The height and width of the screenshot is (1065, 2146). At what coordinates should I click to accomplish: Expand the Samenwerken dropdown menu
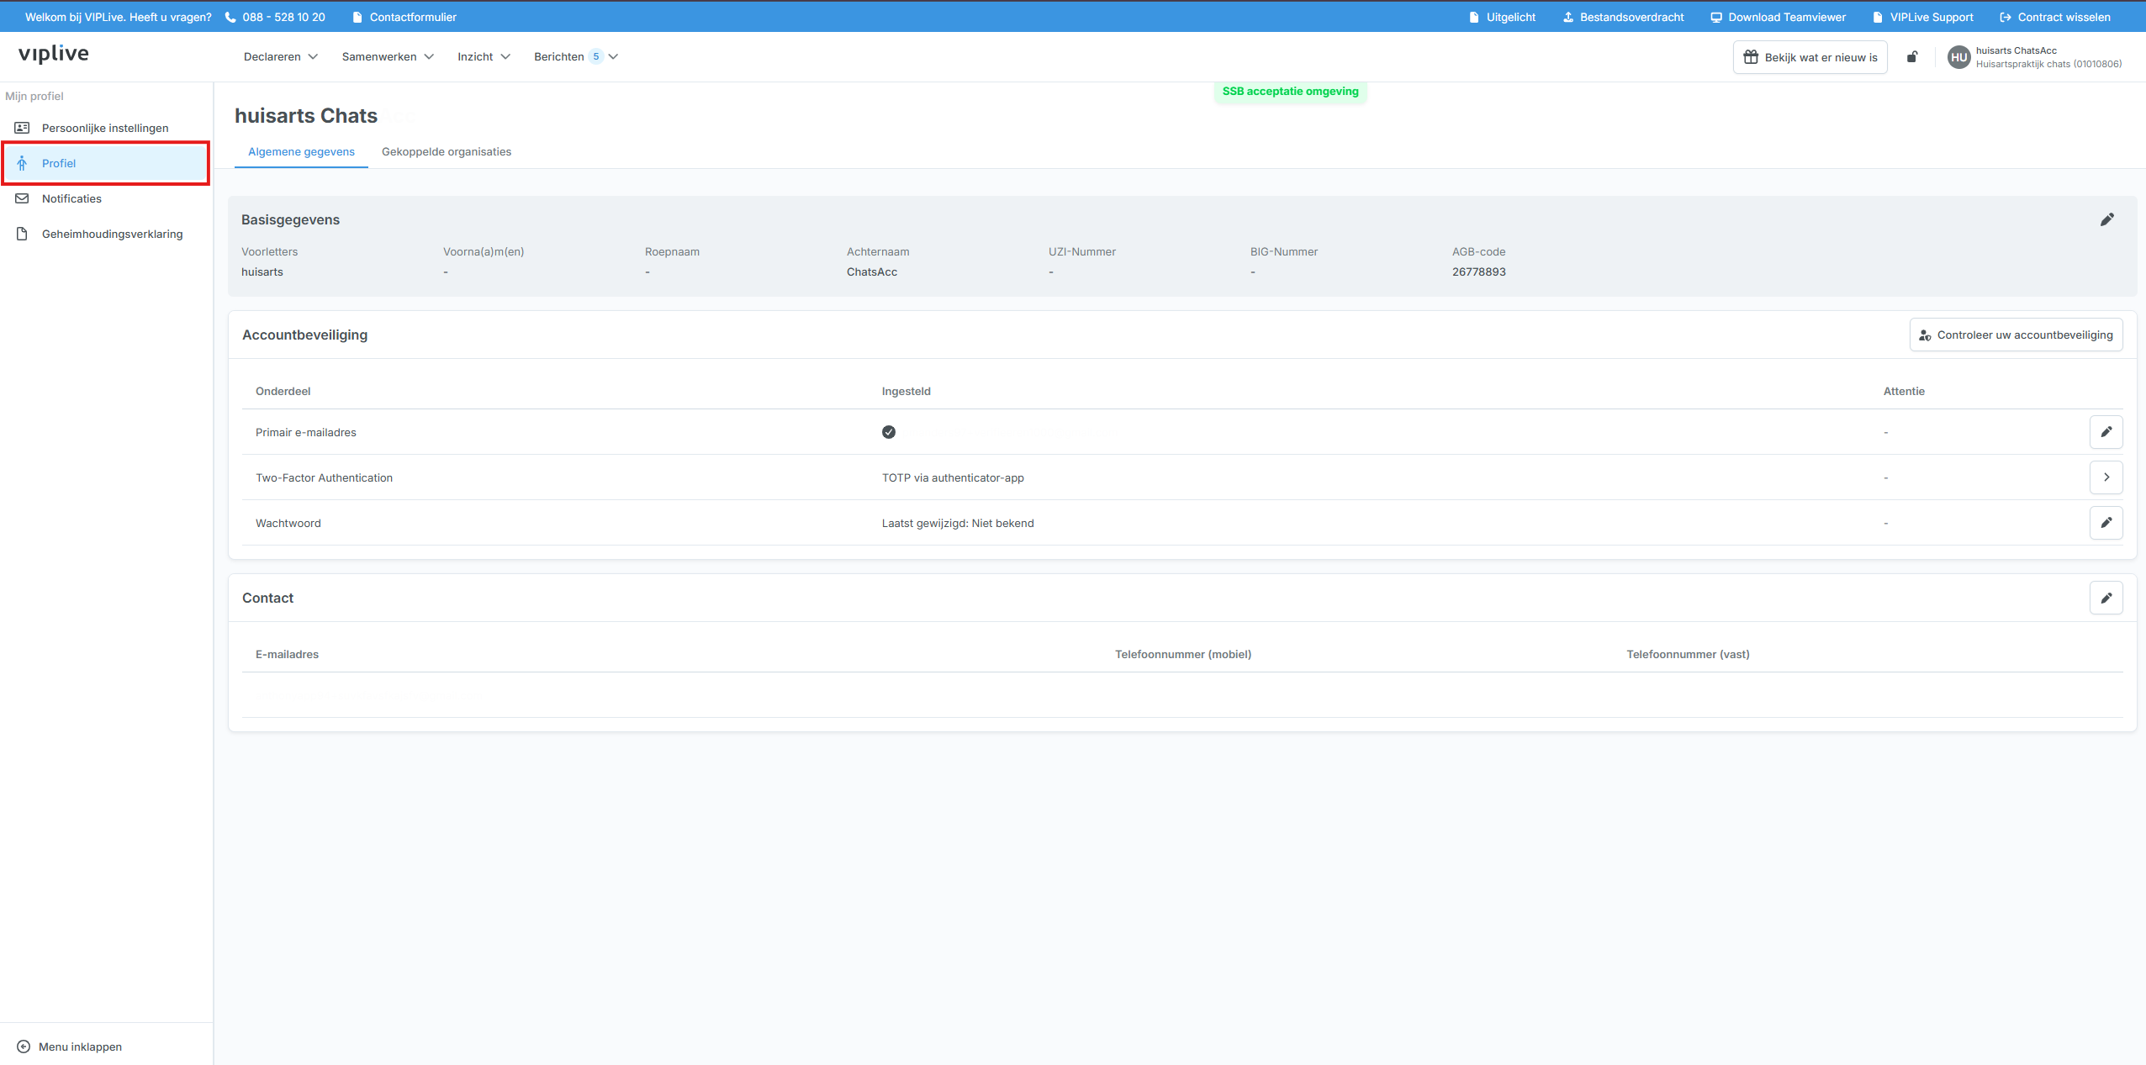tap(388, 56)
